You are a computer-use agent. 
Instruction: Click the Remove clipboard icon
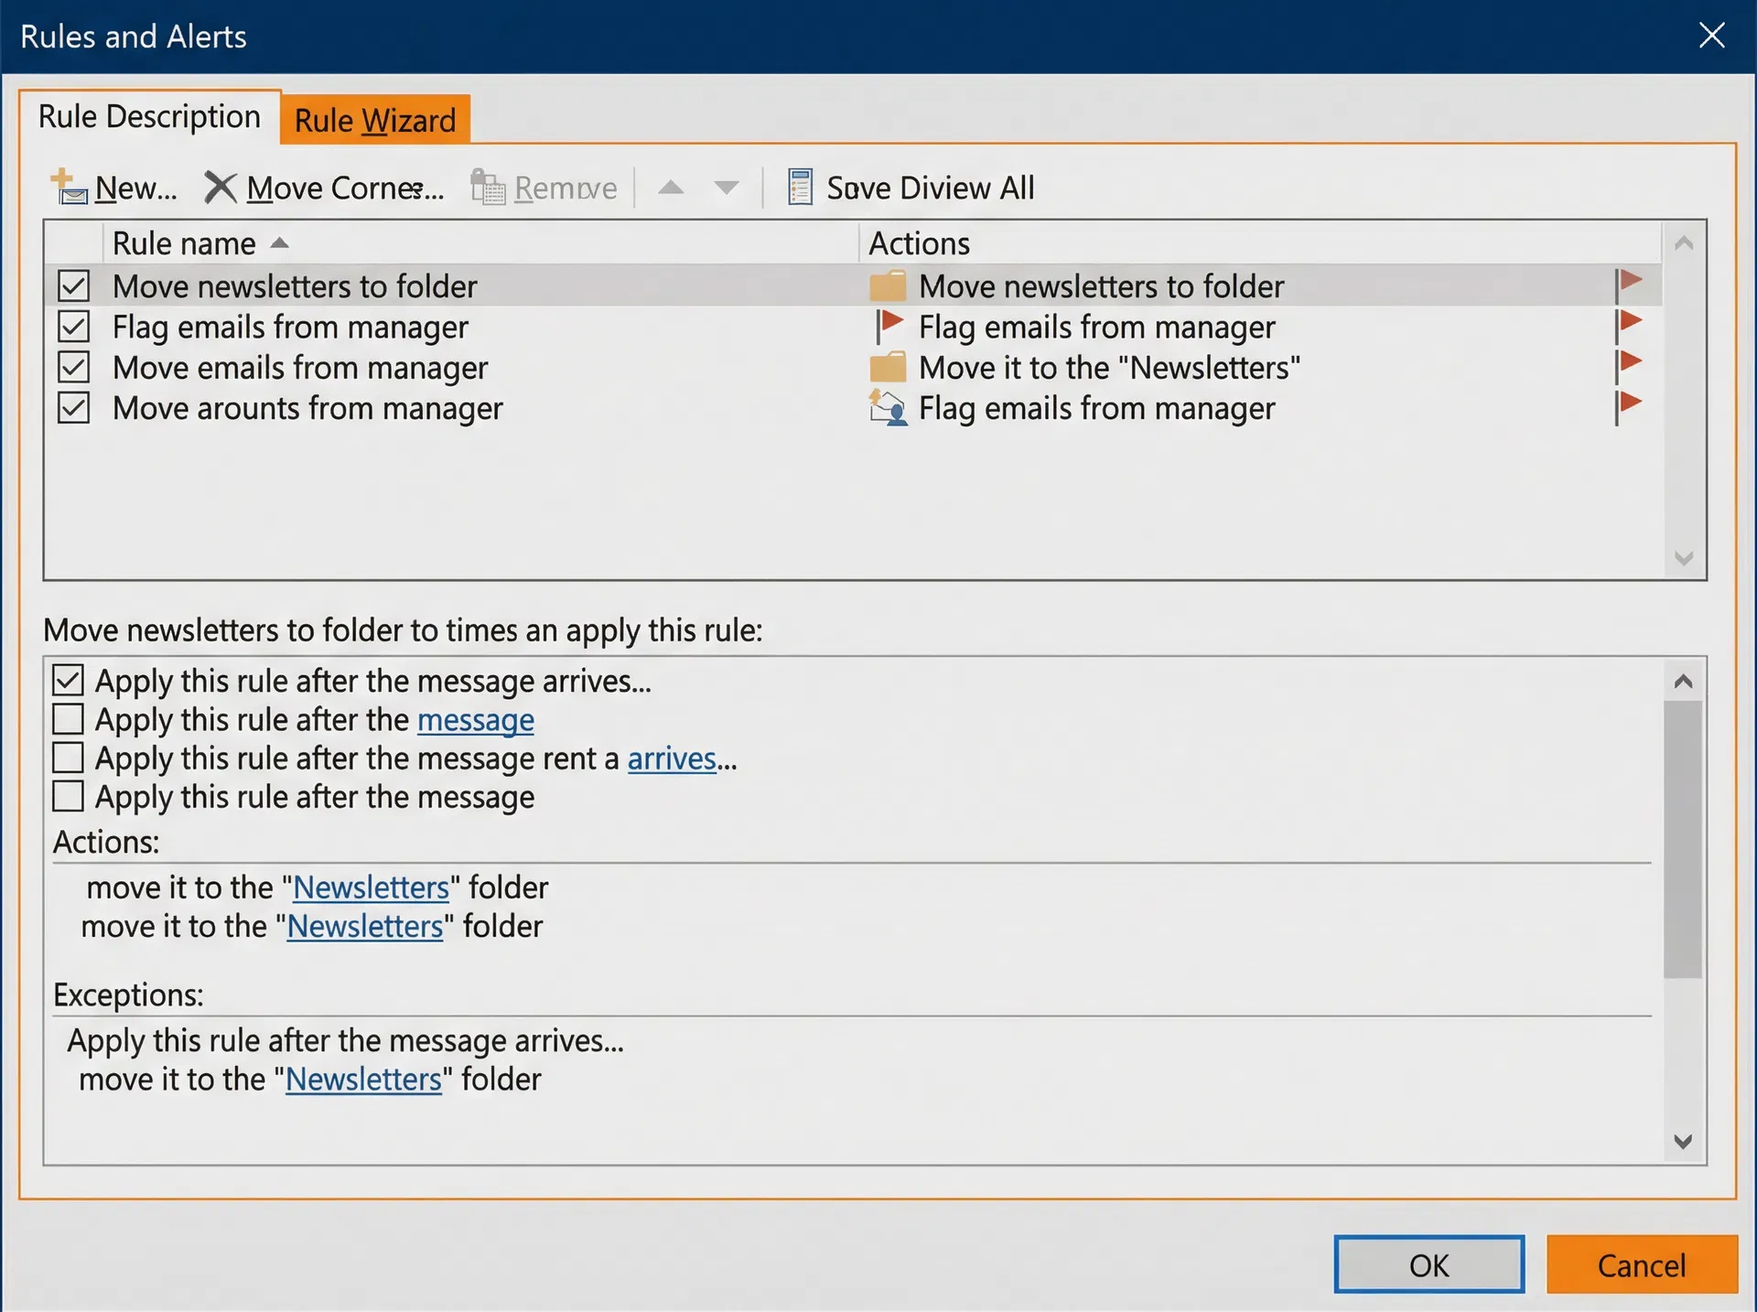[488, 187]
